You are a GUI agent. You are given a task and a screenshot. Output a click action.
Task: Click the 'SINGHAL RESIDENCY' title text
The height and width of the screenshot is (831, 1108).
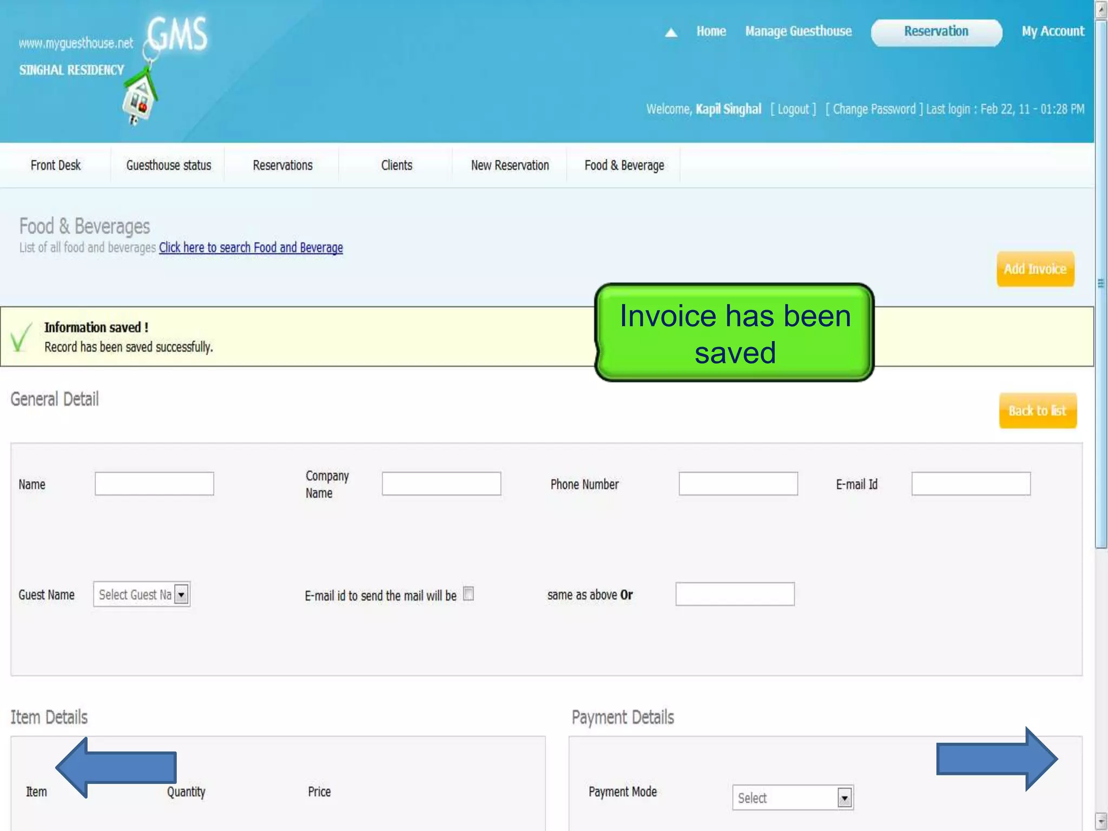coord(71,70)
